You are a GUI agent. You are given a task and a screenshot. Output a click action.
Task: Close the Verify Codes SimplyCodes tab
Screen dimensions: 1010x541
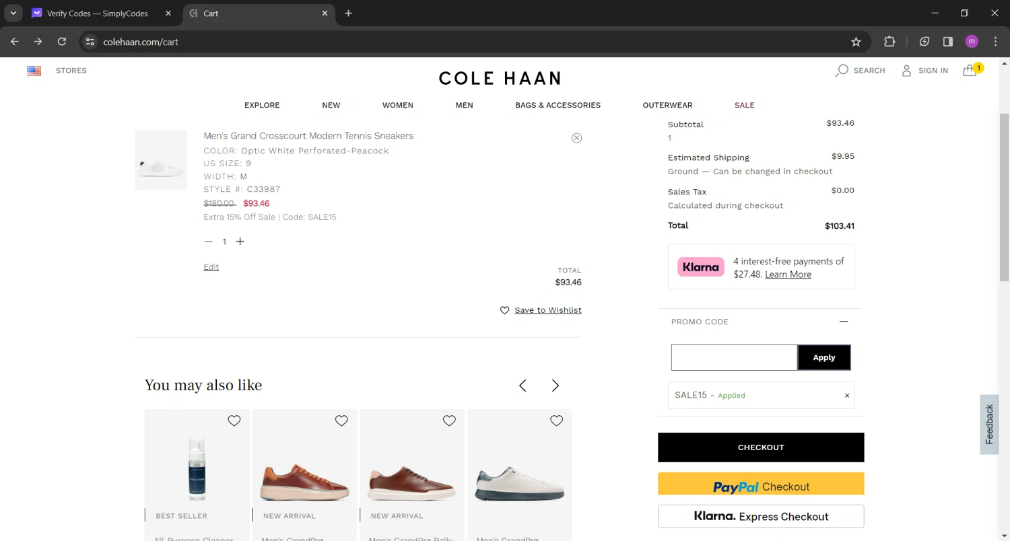(168, 13)
